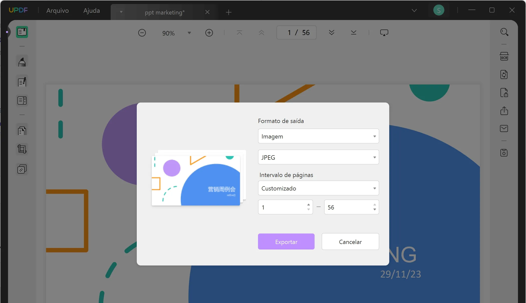Open the Protect with password tool
This screenshot has height=303, width=526.
pos(504,93)
